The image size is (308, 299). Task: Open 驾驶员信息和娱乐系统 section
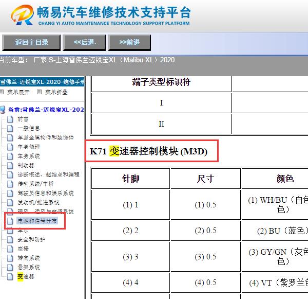click(x=46, y=193)
